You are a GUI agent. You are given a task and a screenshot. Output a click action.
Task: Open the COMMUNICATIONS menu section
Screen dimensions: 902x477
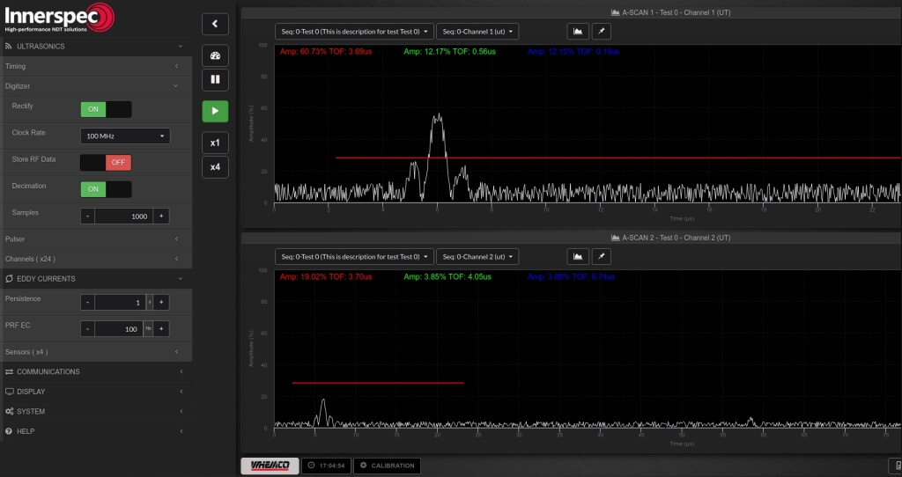(96, 371)
